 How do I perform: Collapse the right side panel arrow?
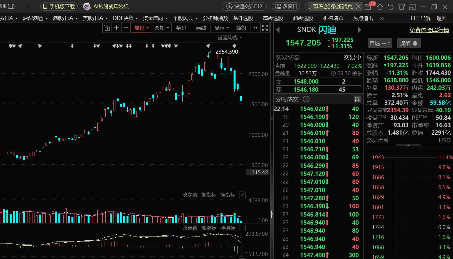pos(272,214)
